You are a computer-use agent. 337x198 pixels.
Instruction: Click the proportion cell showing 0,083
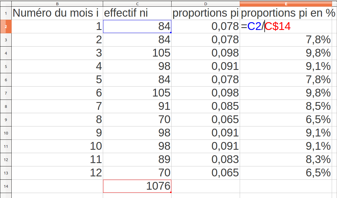206,159
